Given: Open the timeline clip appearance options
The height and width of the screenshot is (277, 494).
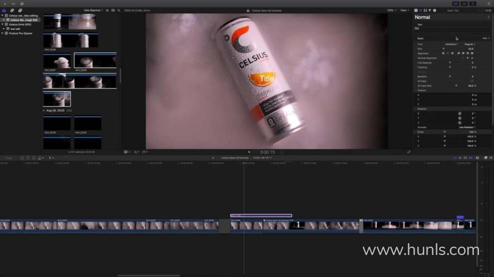Looking at the screenshot, I should click(x=478, y=158).
